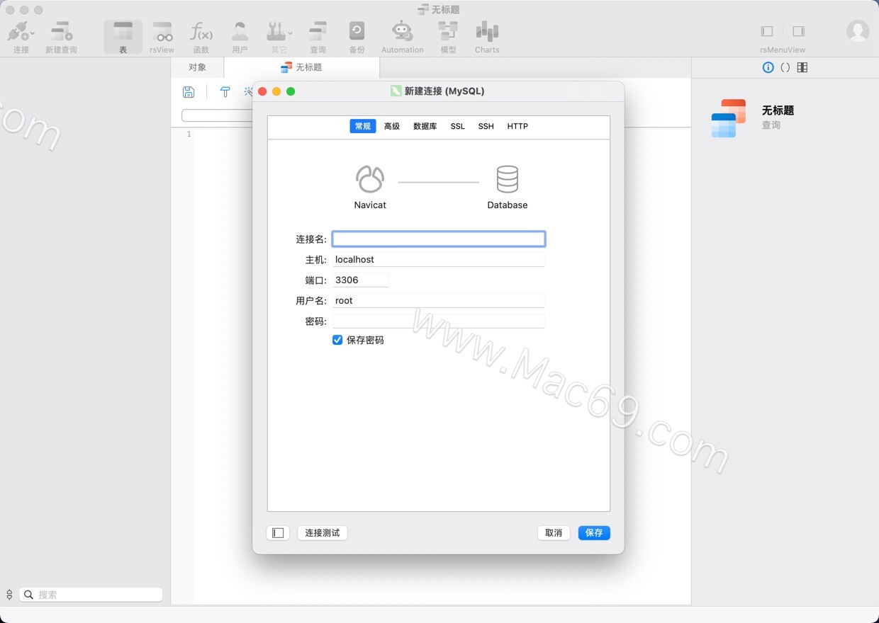This screenshot has width=879, height=623.
Task: Click the 主机 field containing localhost
Action: (x=439, y=260)
